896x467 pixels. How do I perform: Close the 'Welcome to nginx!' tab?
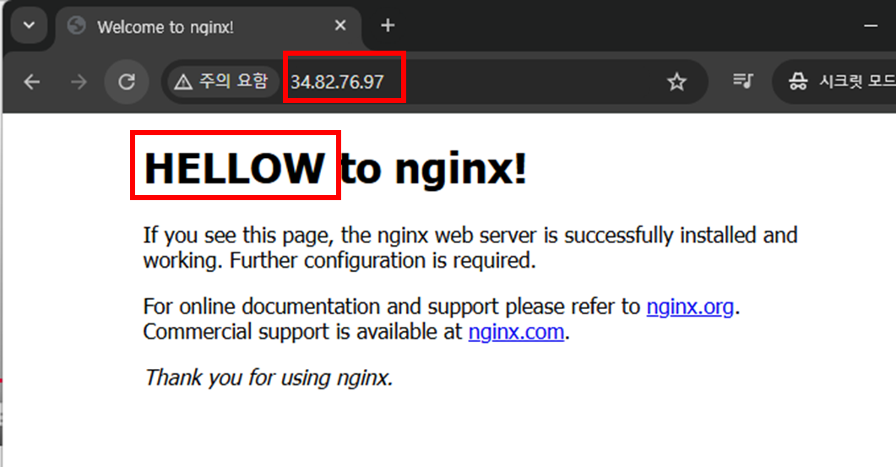(x=340, y=25)
